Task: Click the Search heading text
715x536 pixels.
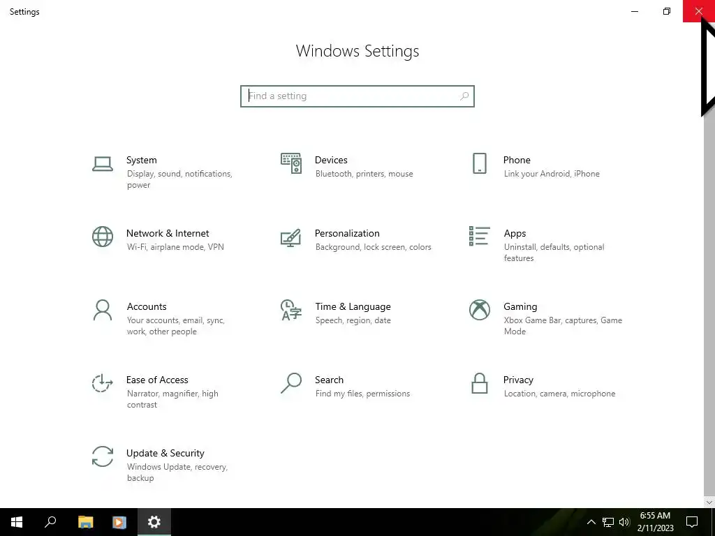Action: [x=330, y=380]
